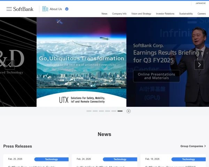Jump to third carousel slide indicator

click(x=101, y=111)
